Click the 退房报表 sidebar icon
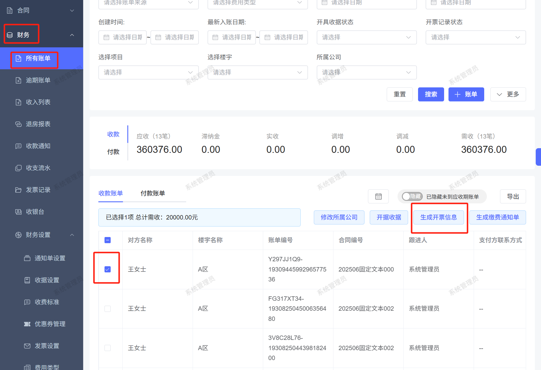 coord(18,124)
